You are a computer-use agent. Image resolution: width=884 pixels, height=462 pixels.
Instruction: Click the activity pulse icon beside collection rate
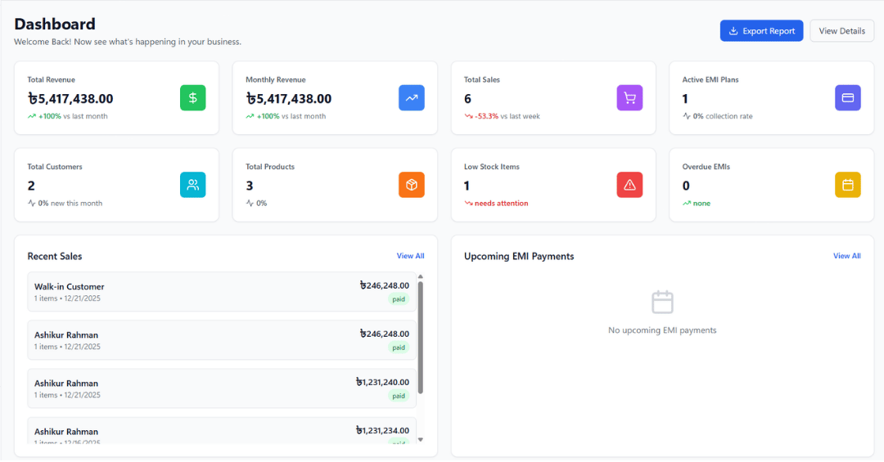pos(687,117)
